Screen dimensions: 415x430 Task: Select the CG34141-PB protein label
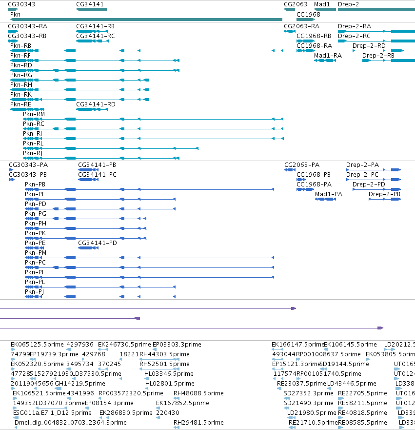[97, 165]
